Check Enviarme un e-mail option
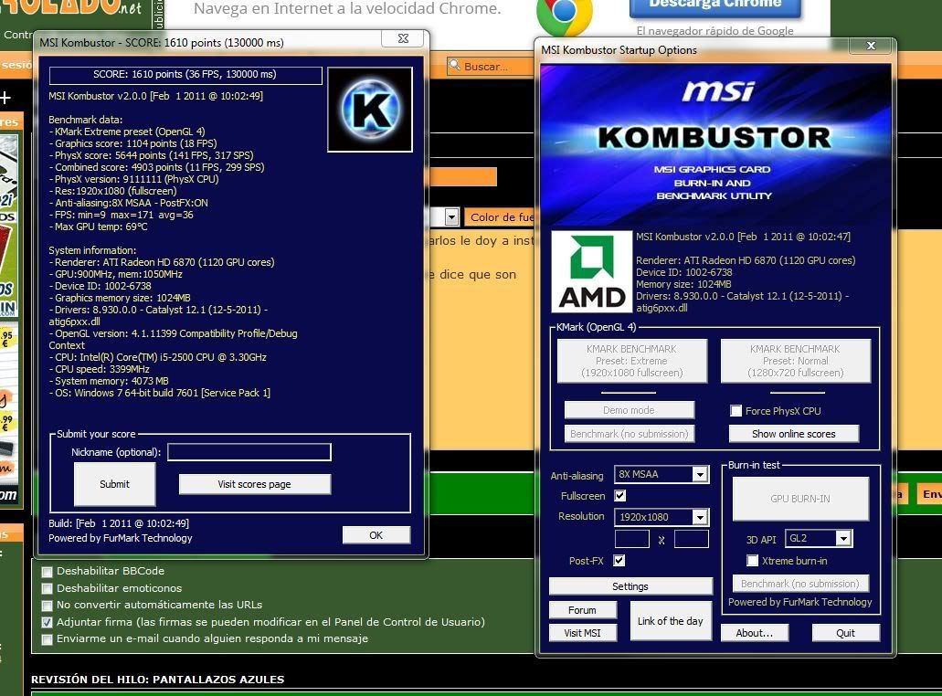Image resolution: width=942 pixels, height=696 pixels. 47,639
